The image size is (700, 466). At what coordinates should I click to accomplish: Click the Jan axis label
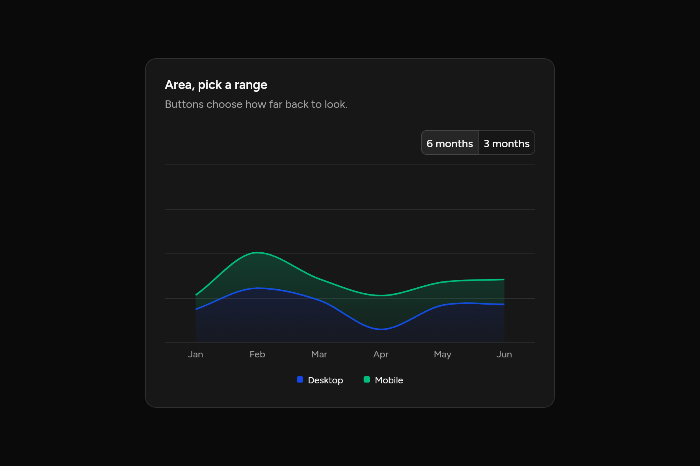coord(195,354)
